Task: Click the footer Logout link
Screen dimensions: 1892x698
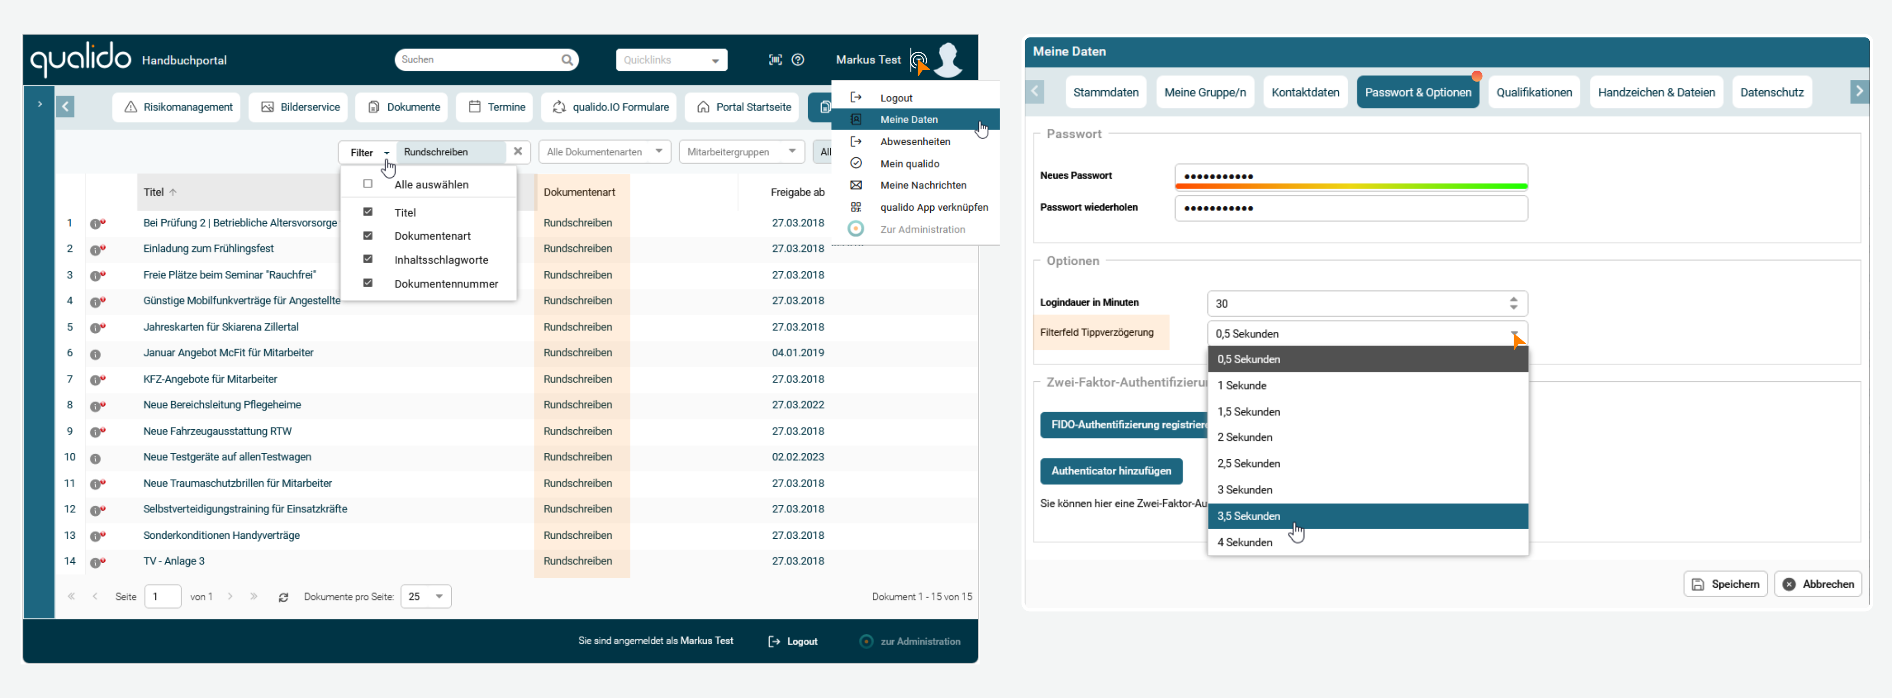Action: (x=792, y=641)
